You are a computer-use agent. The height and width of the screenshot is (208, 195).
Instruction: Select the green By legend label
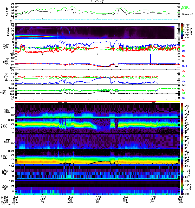coord(183,46)
